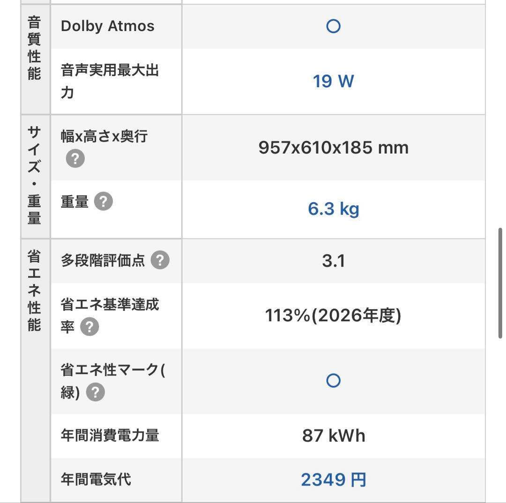Open the 19 W audio output link
This screenshot has height=503, width=506.
333,81
